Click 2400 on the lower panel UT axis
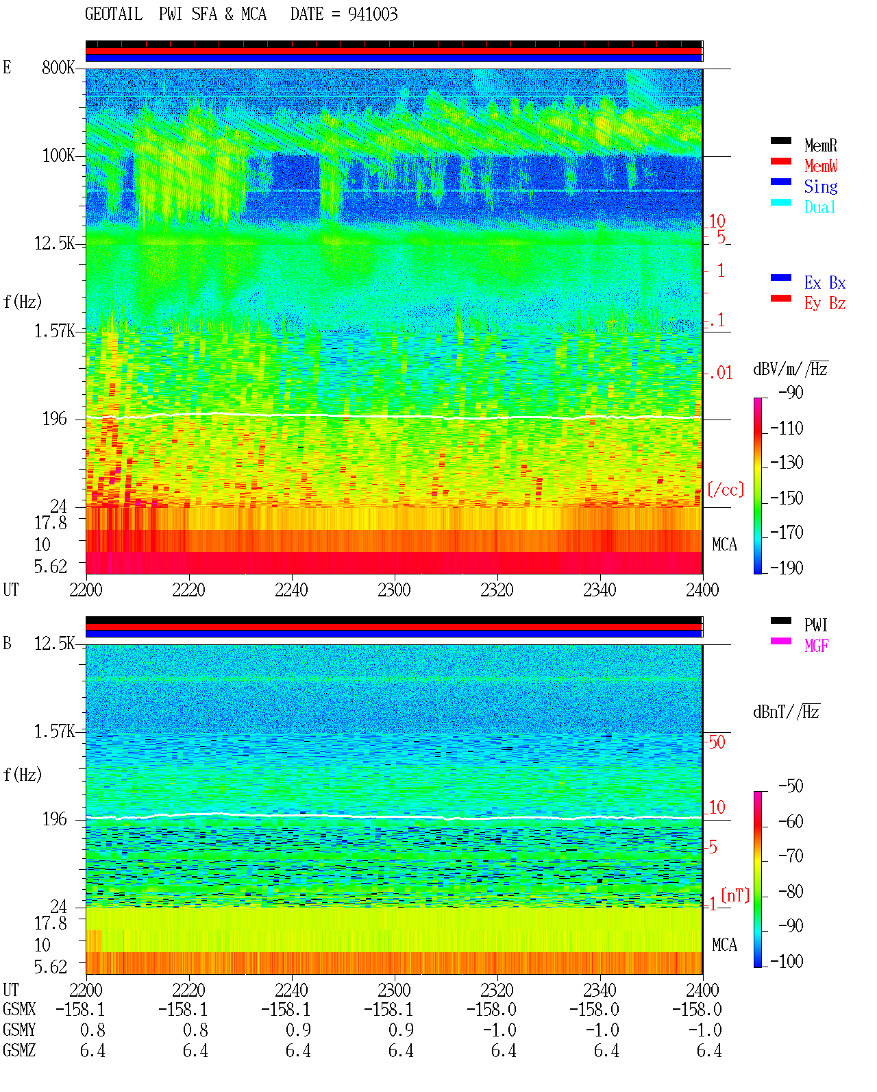The image size is (877, 1092). coord(702,991)
